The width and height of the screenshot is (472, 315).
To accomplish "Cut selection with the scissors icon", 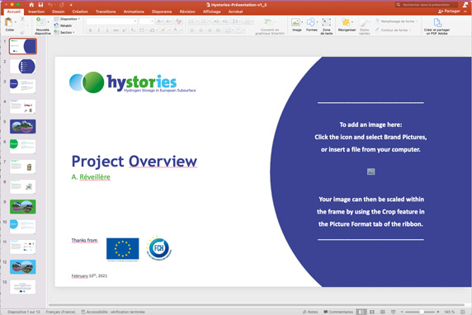I will [x=22, y=19].
